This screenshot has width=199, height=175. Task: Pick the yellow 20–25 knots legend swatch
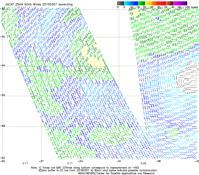pos(148,3)
